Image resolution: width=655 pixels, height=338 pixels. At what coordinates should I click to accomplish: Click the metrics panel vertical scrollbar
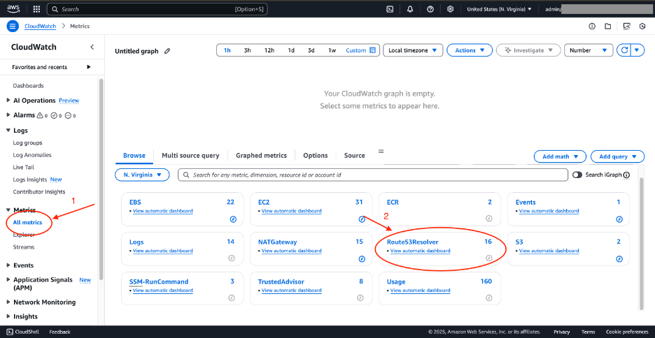[x=642, y=244]
